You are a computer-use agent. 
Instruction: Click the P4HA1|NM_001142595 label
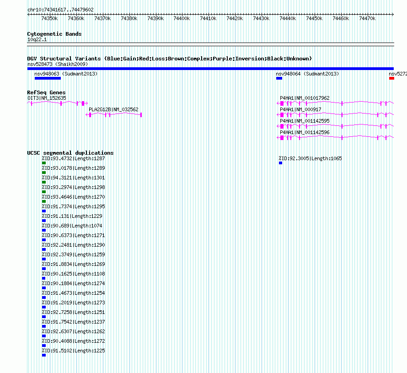[x=305, y=121]
